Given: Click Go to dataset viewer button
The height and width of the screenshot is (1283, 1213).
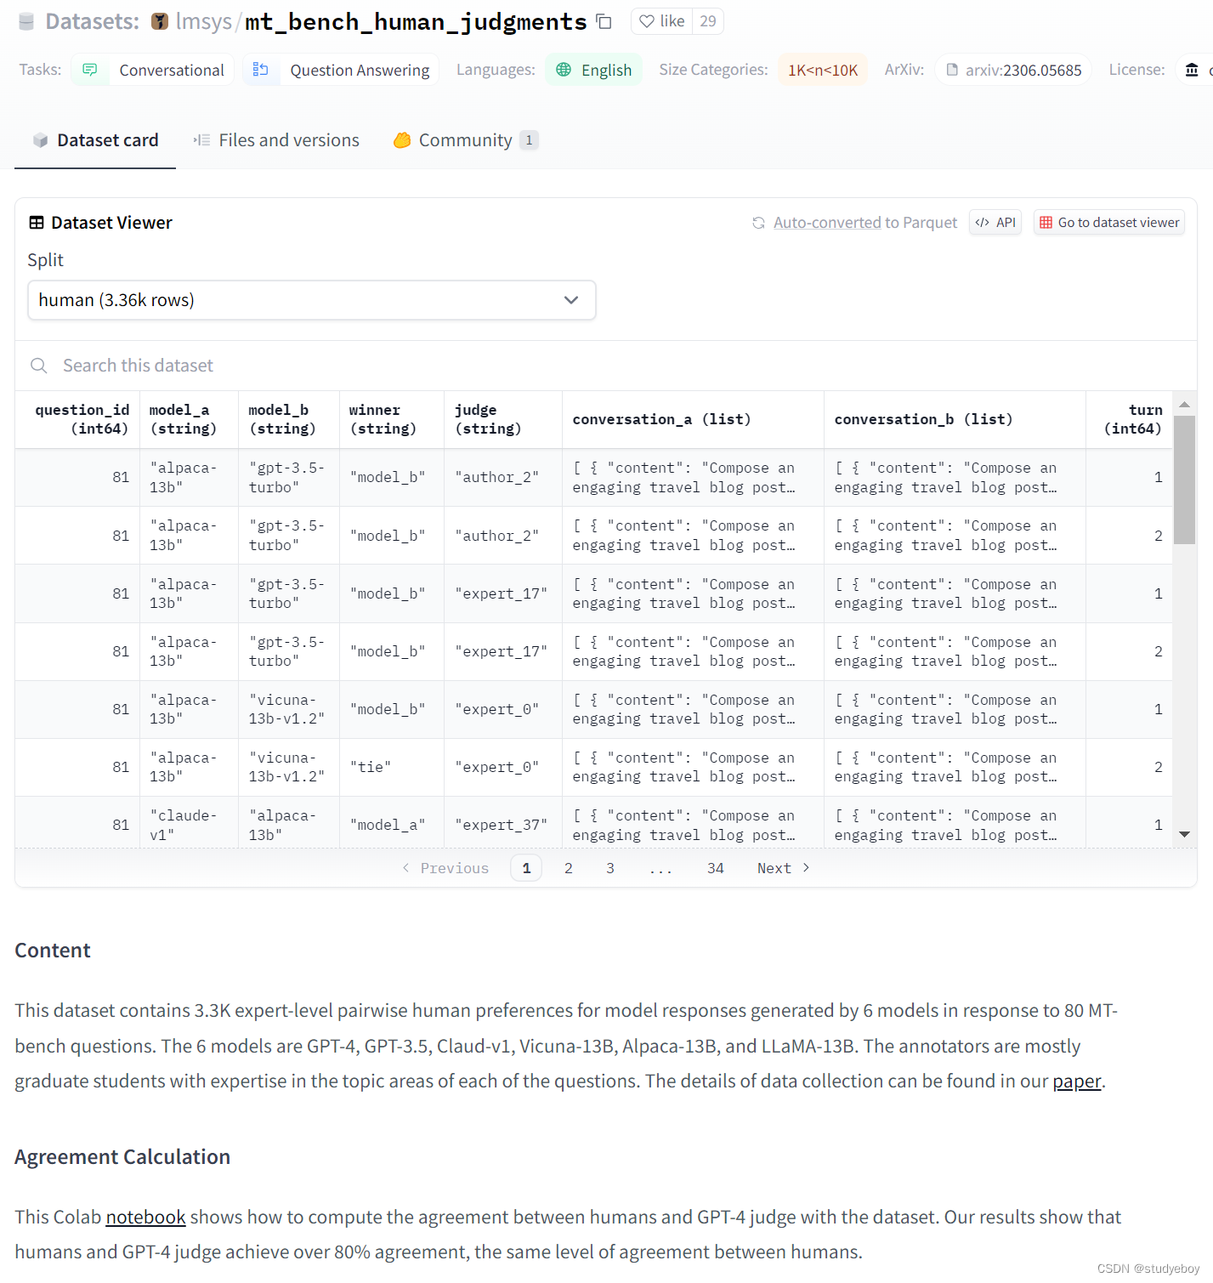Looking at the screenshot, I should pyautogui.click(x=1109, y=223).
